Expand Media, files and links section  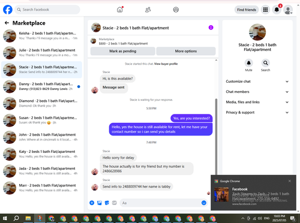tap(257, 102)
